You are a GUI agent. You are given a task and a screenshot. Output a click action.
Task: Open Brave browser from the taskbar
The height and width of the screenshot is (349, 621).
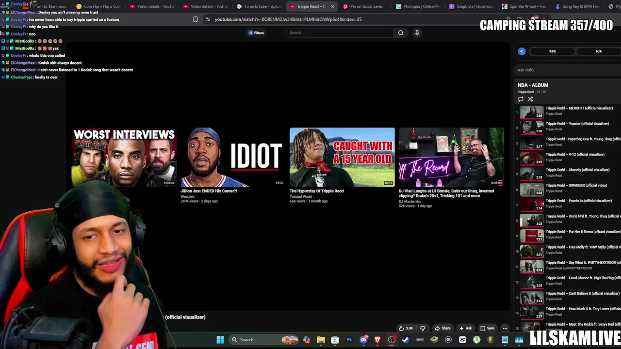coord(377,340)
